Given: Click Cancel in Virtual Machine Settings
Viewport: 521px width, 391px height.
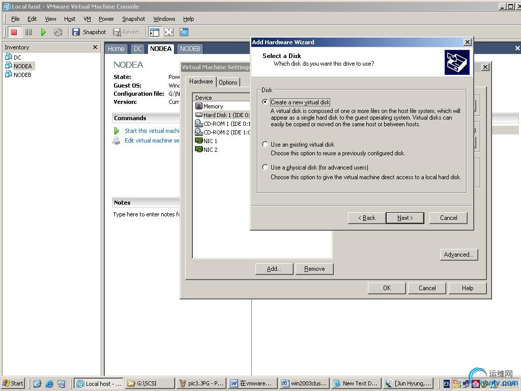Looking at the screenshot, I should click(427, 288).
